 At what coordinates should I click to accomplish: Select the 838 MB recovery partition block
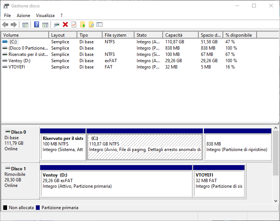238,144
